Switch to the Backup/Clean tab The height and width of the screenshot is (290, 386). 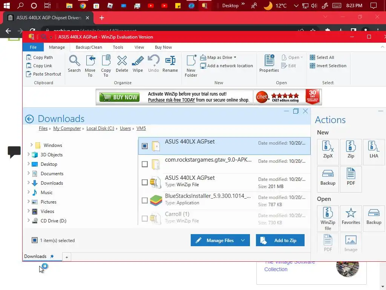coord(89,47)
